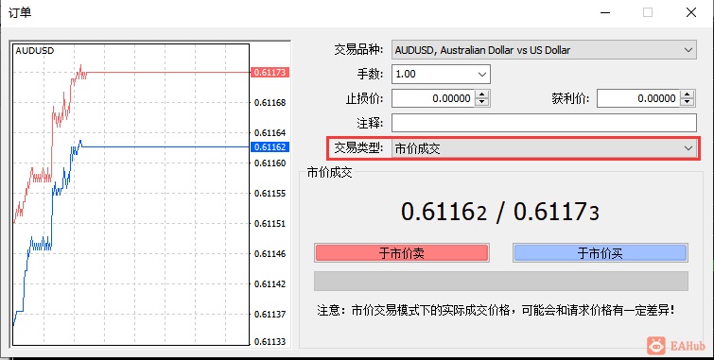Click the 0.61146 price axis label
Viewport: 714px width, 360px height.
270,254
